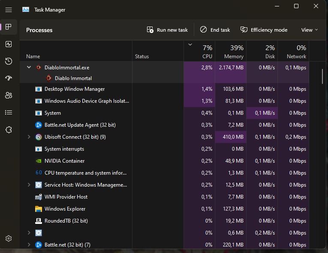Expand Service Host: Windows Management group

(x=29, y=185)
